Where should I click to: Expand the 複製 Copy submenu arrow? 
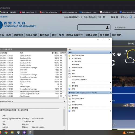(x=110, y=102)
